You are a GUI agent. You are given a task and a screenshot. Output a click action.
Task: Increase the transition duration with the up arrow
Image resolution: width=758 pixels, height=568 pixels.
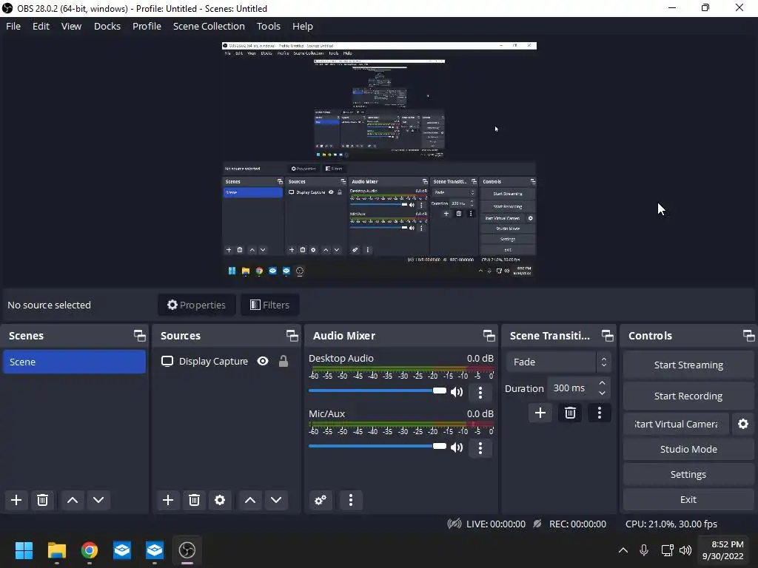[602, 383]
